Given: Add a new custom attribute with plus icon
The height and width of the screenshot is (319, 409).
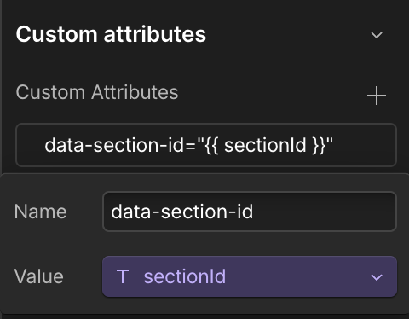Looking at the screenshot, I should (x=377, y=96).
